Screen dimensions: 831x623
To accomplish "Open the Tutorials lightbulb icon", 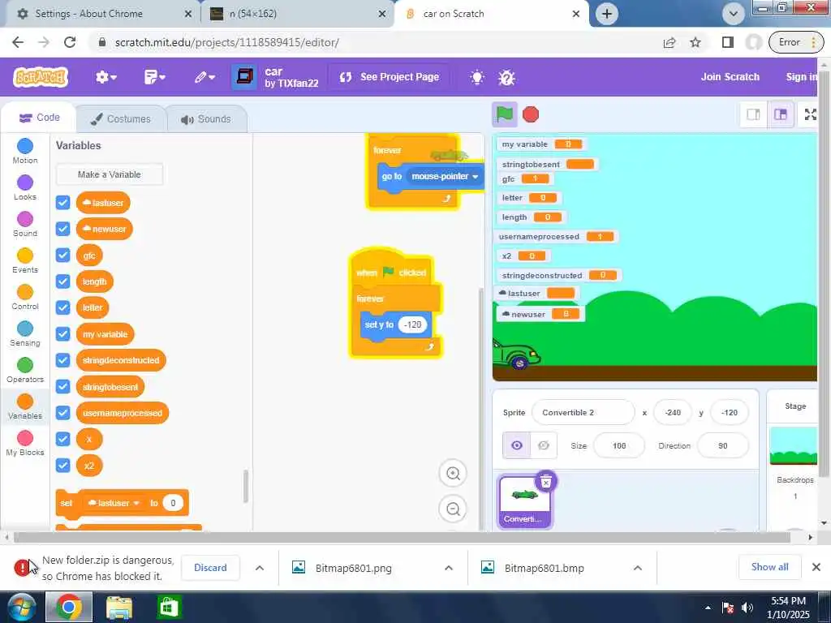I will point(477,78).
